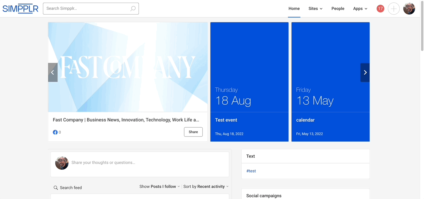Open the Friday 13 May event card
This screenshot has width=424, height=199.
click(330, 82)
